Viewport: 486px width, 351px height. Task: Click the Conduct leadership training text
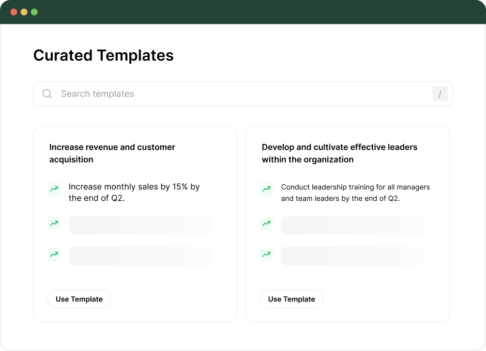coord(355,193)
